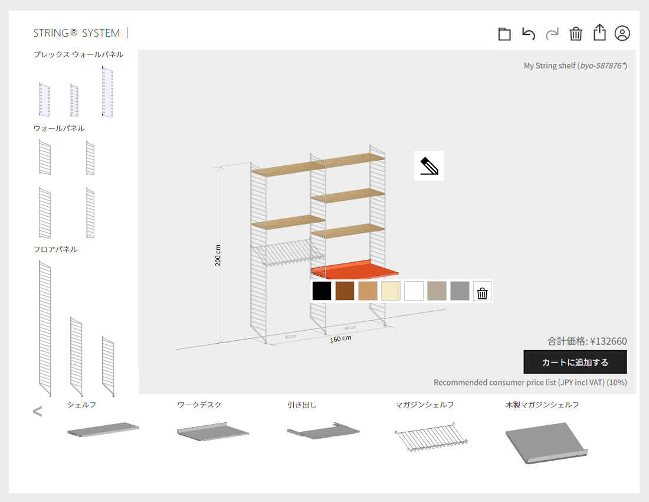Open the saved designs folder icon
The image size is (649, 502).
pyautogui.click(x=504, y=34)
